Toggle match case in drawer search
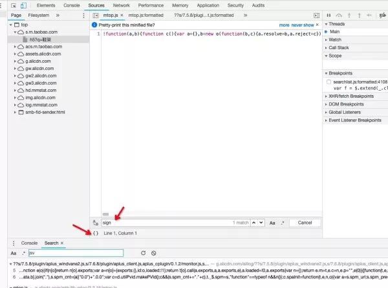Image resolution: width=388 pixels, height=288 pixels. click(x=14, y=253)
